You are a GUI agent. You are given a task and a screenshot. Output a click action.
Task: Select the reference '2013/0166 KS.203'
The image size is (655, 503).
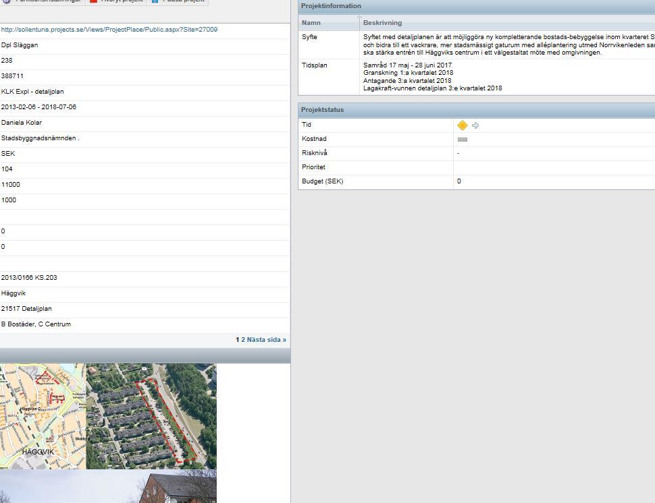pos(29,278)
